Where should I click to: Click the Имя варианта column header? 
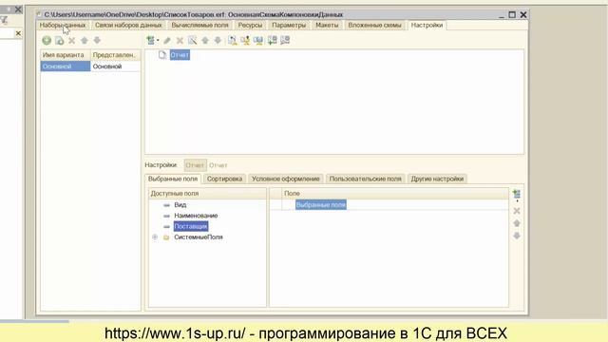click(x=66, y=55)
